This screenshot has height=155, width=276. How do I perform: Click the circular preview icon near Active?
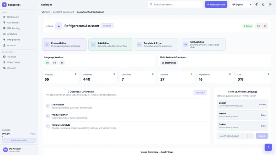pyautogui.click(x=258, y=26)
